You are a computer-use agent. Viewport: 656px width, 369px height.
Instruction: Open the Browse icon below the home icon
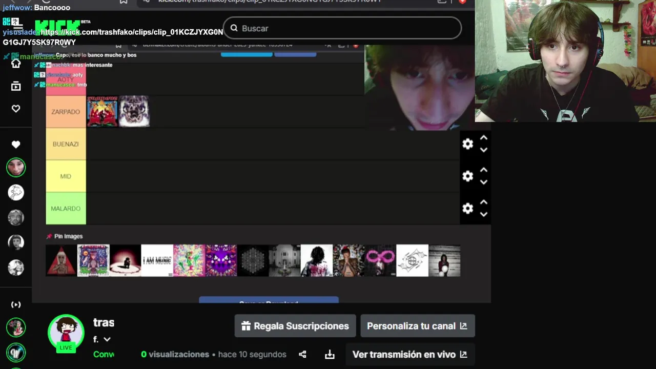(16, 86)
